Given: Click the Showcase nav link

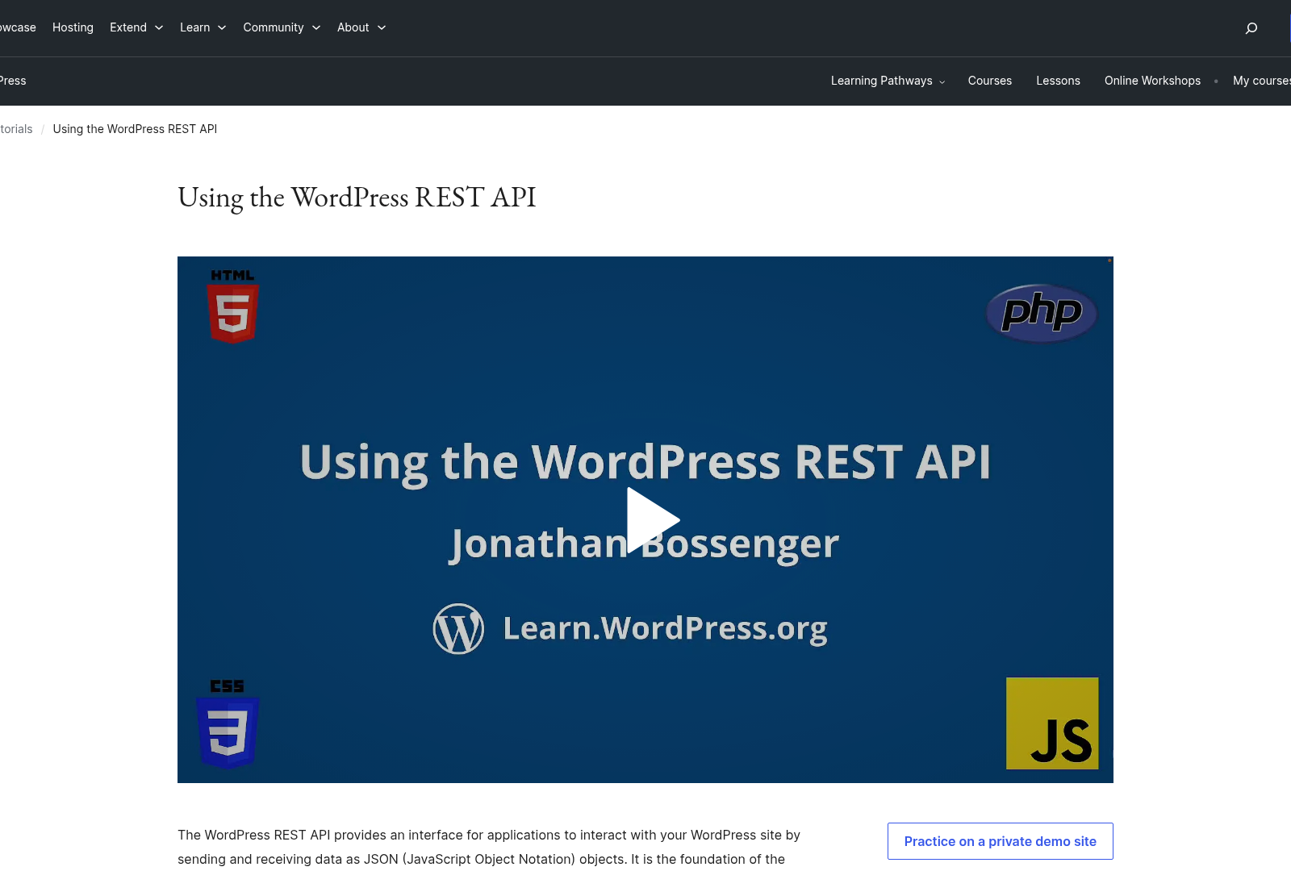Looking at the screenshot, I should [18, 27].
